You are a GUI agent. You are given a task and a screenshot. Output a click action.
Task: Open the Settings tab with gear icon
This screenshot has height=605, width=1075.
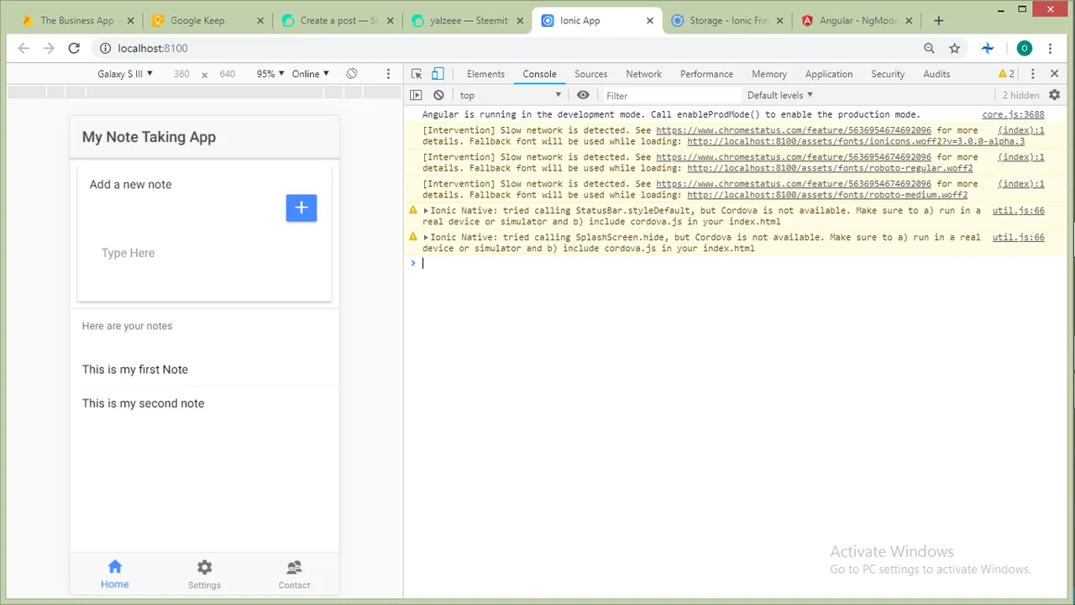[x=204, y=575]
